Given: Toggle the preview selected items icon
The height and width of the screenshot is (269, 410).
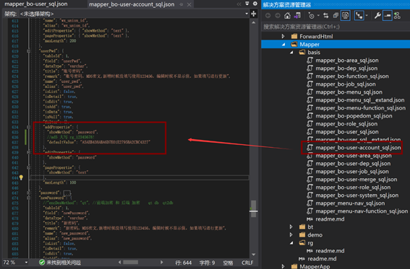Looking at the screenshot, I should click(388, 16).
